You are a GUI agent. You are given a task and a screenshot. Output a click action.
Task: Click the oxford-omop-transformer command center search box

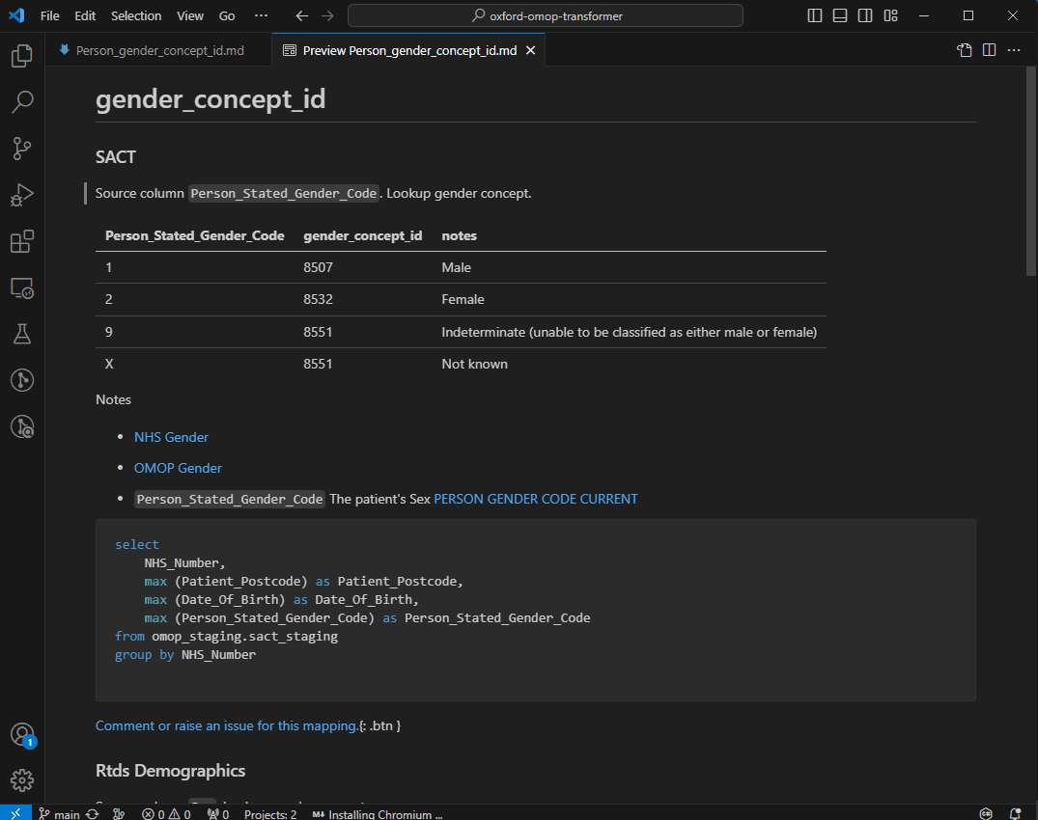click(546, 15)
